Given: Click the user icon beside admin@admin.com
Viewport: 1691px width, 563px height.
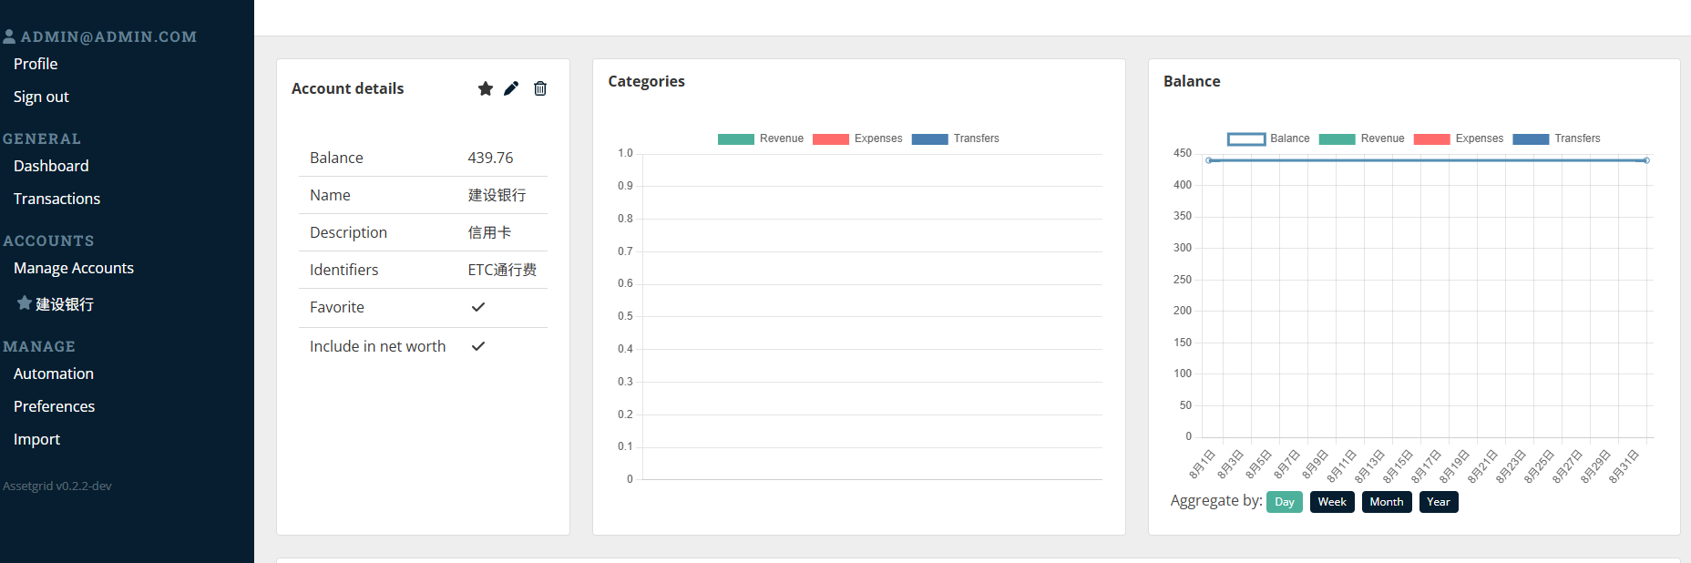Looking at the screenshot, I should click(9, 36).
